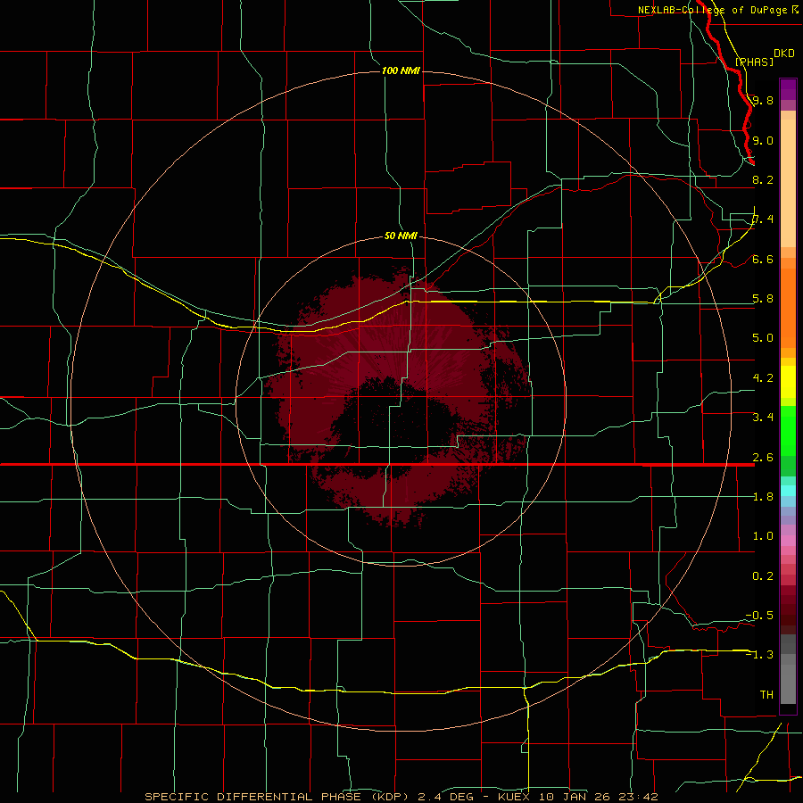Viewport: 803px width, 803px height.
Task: Click the 9.8 legend value
Action: point(763,100)
